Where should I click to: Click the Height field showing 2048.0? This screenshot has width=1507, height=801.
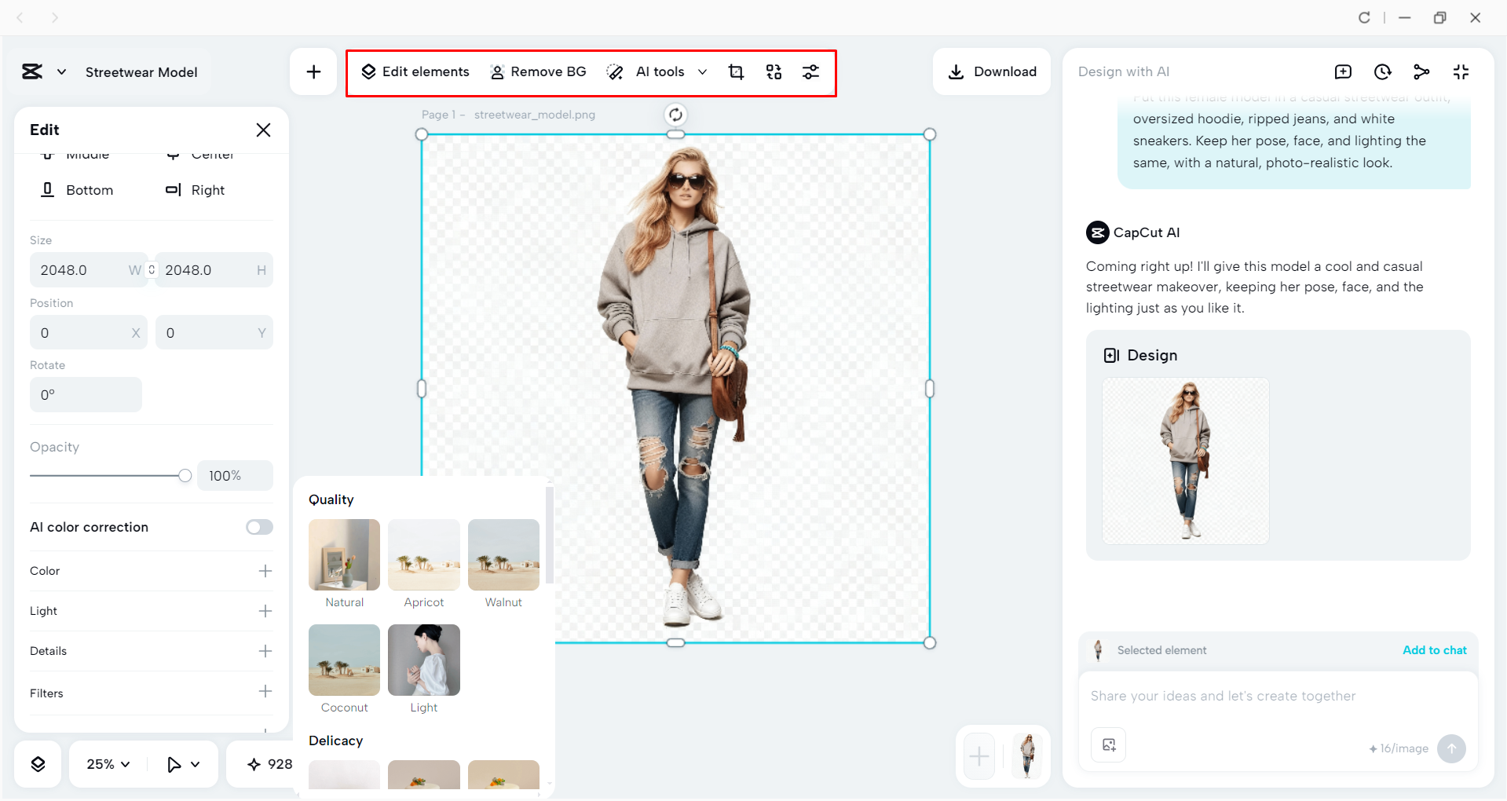click(x=214, y=270)
